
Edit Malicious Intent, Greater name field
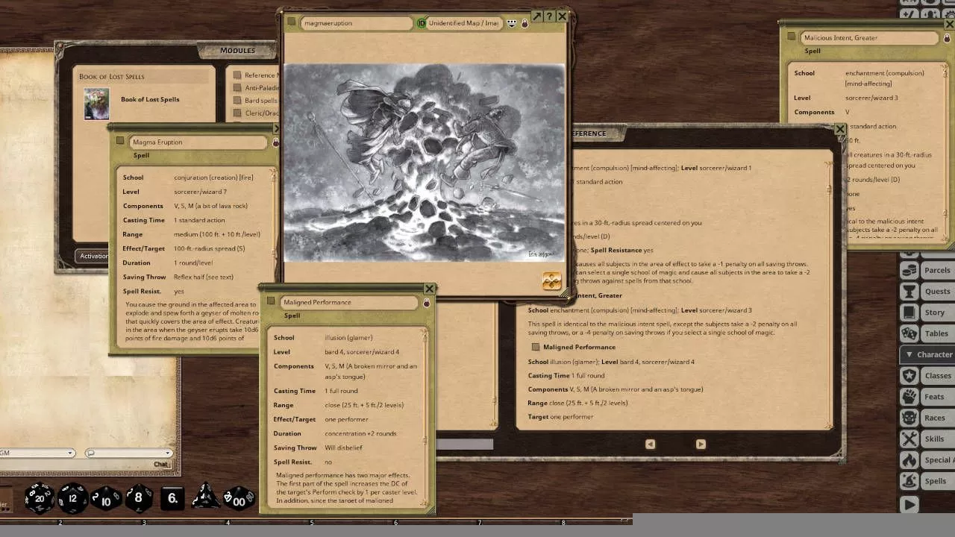[870, 37]
